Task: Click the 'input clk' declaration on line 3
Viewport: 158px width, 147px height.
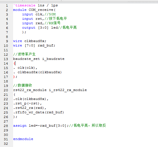Action: [32, 14]
